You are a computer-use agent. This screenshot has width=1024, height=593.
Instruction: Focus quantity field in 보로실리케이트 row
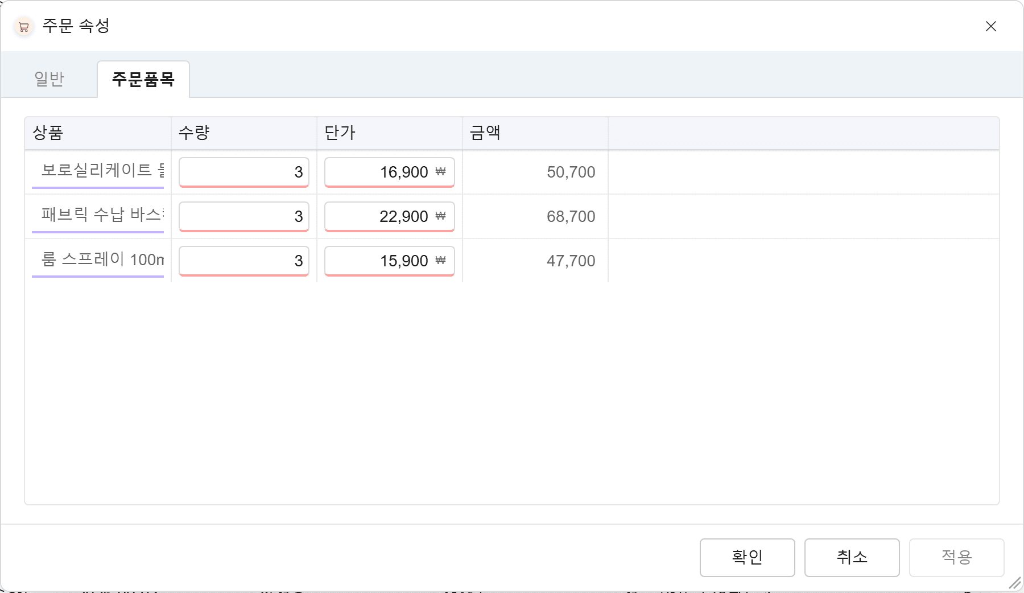pyautogui.click(x=244, y=172)
